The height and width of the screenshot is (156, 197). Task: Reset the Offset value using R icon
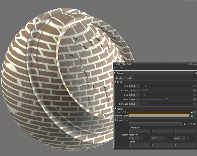tap(194, 100)
